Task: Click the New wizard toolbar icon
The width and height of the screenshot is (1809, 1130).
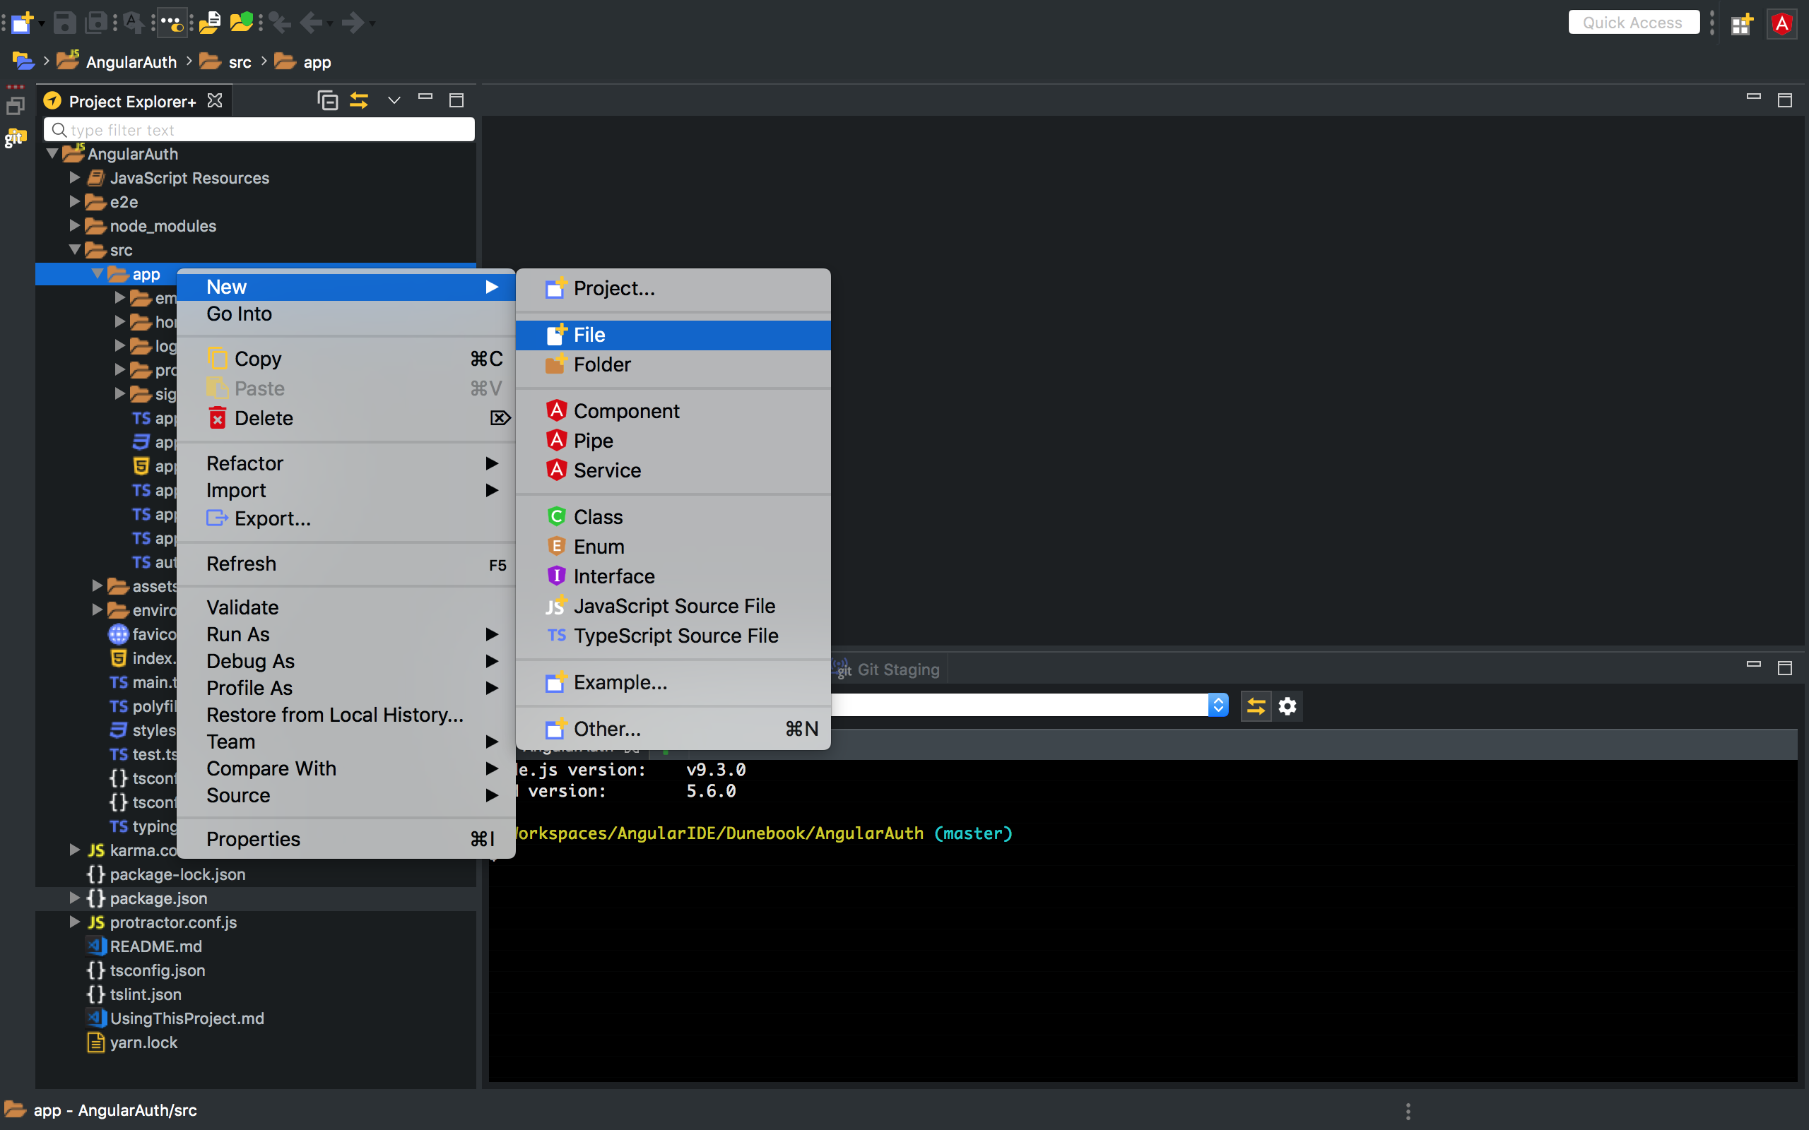Action: coord(22,23)
